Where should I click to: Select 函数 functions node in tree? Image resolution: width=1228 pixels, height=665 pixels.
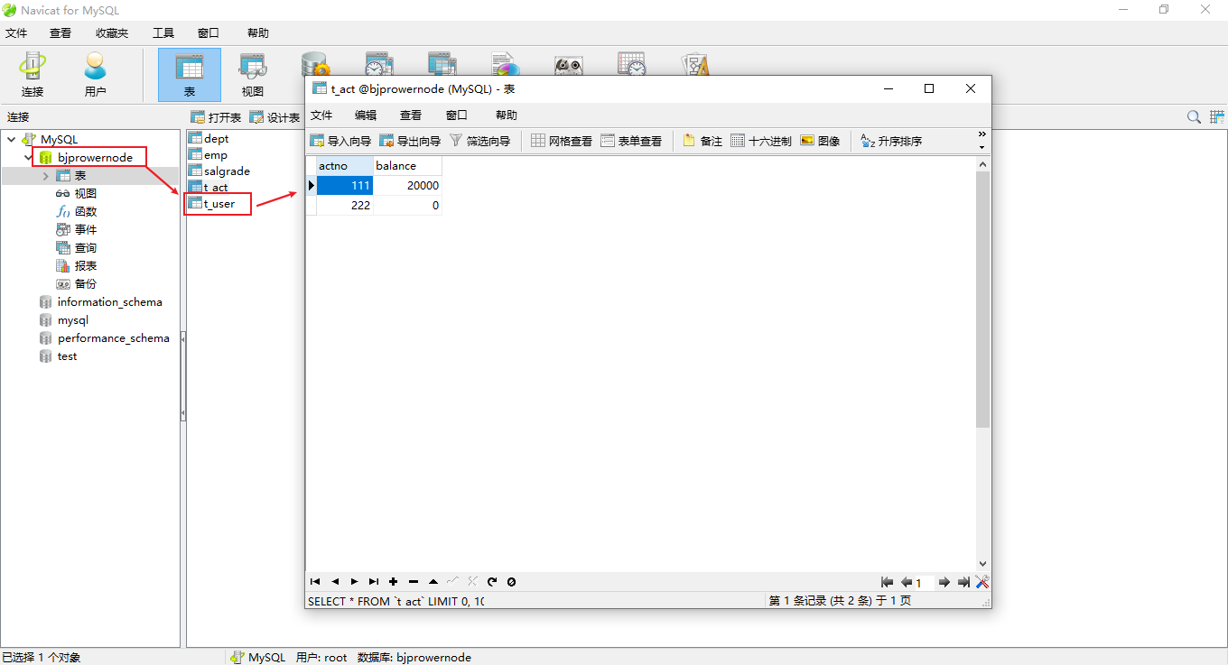pyautogui.click(x=76, y=212)
